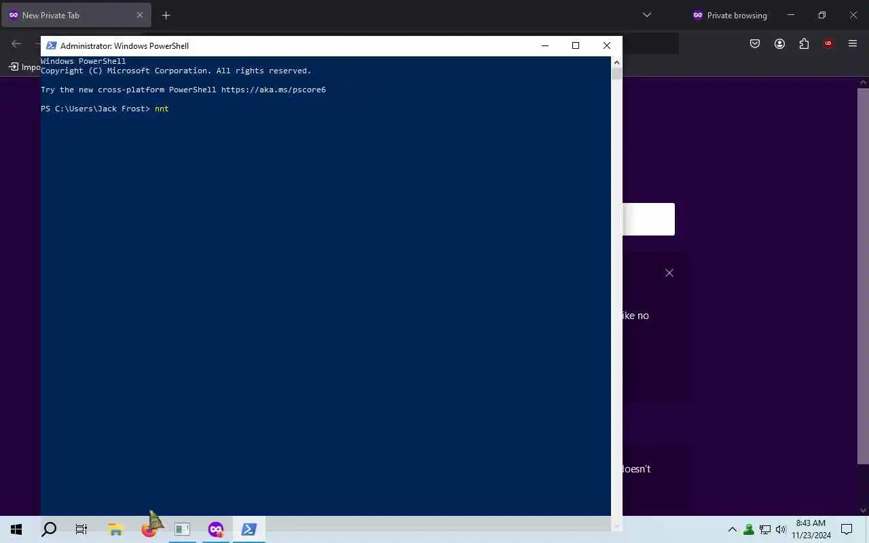This screenshot has width=869, height=543.
Task: Minimize the Firefox browser window
Action: point(791,15)
